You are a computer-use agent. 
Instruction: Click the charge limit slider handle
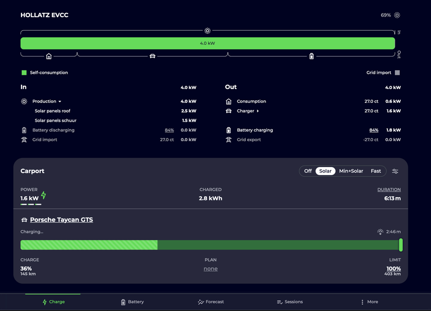pos(401,245)
